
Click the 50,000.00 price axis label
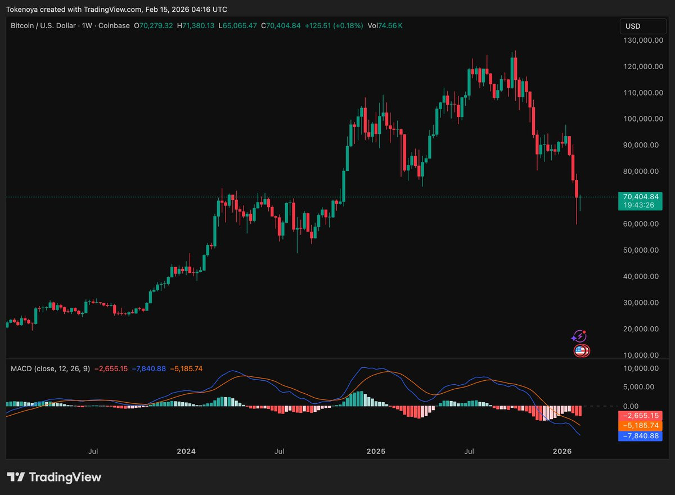tap(642, 250)
